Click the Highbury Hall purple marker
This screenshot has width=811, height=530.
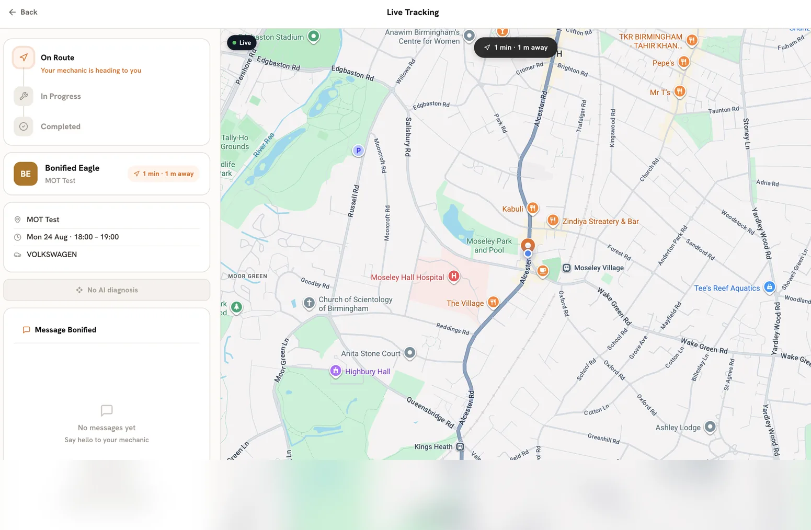click(x=336, y=371)
